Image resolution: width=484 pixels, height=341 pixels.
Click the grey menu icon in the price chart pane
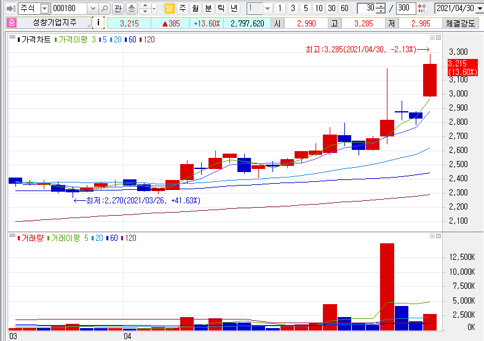pyautogui.click(x=12, y=37)
